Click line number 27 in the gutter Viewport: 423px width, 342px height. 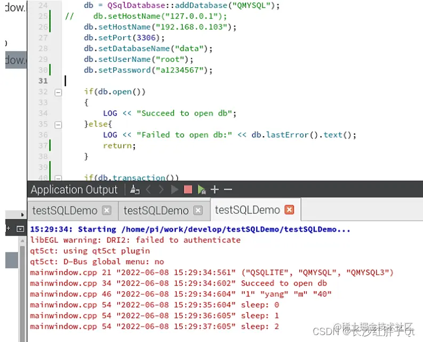43,38
